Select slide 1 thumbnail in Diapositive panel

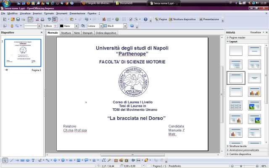23,53
